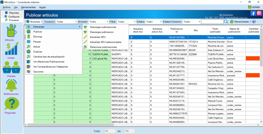Click the search magnifier icon
The width and height of the screenshot is (263, 134).
226,22
